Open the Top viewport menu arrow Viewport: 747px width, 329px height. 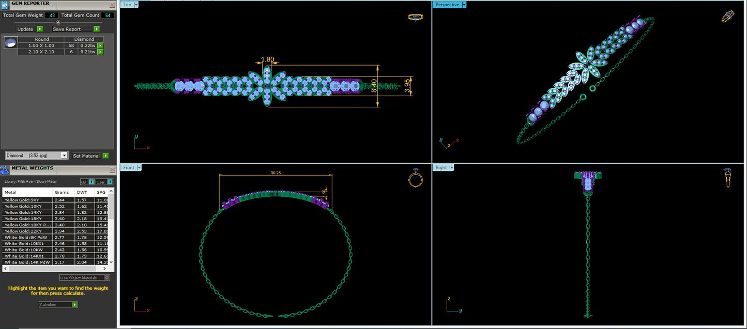point(136,5)
